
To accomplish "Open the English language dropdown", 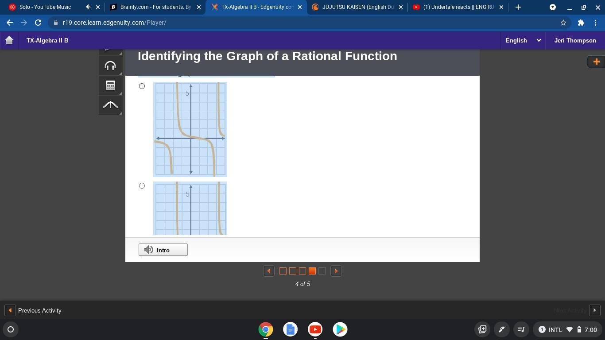I will (523, 40).
